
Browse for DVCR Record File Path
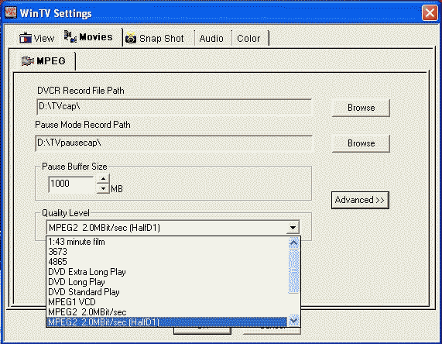pos(361,108)
